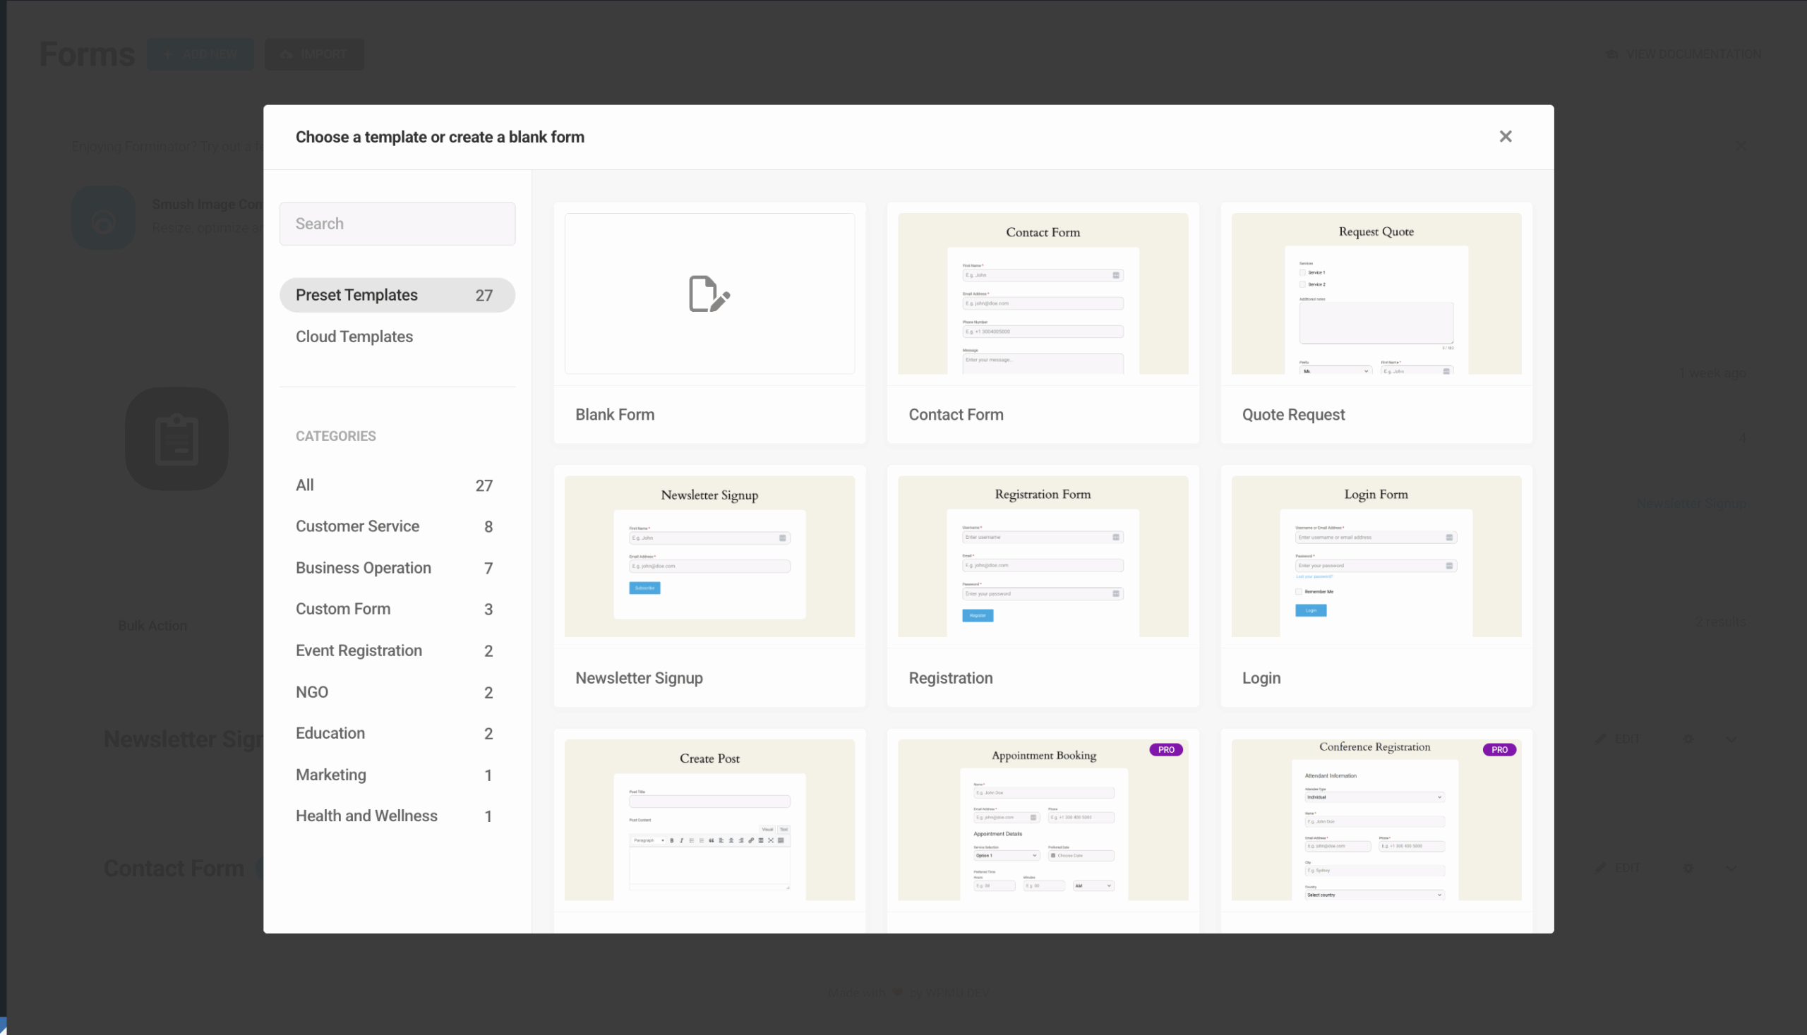Switch to Cloud Templates
The height and width of the screenshot is (1035, 1807).
354,337
